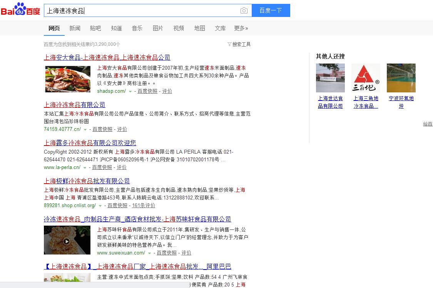Open the 贴吧 tab
The width and height of the screenshot is (433, 288).
click(95, 28)
